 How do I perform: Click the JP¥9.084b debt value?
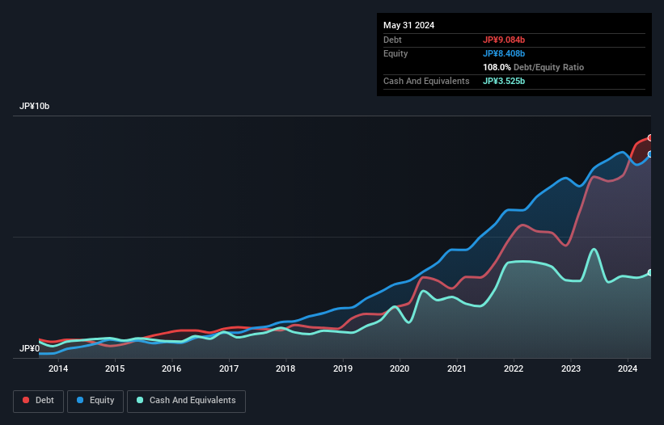point(504,40)
